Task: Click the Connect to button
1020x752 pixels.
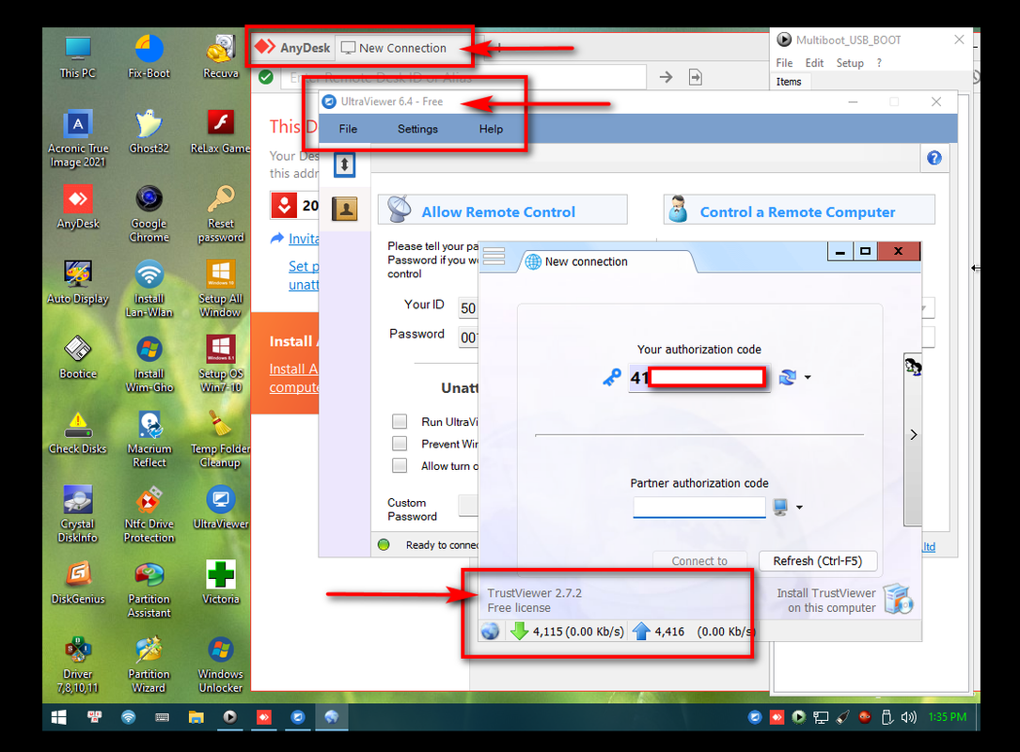Action: [x=700, y=561]
